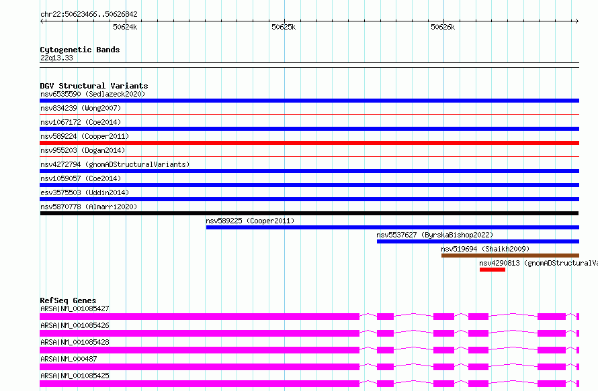
Task: Click the blue bar for esv3575503
Action: point(309,199)
